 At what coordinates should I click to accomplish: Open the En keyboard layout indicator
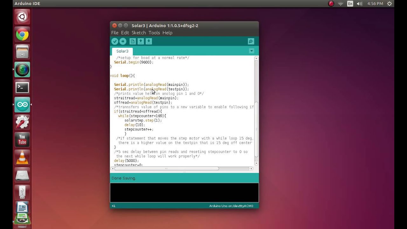(350, 4)
